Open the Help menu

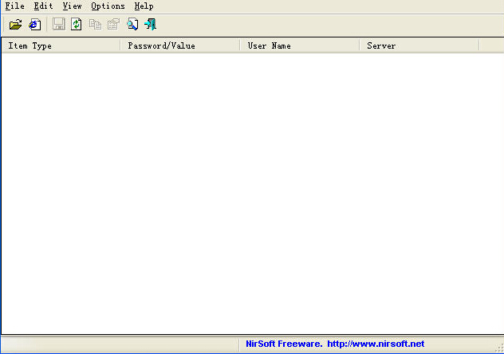click(x=144, y=6)
